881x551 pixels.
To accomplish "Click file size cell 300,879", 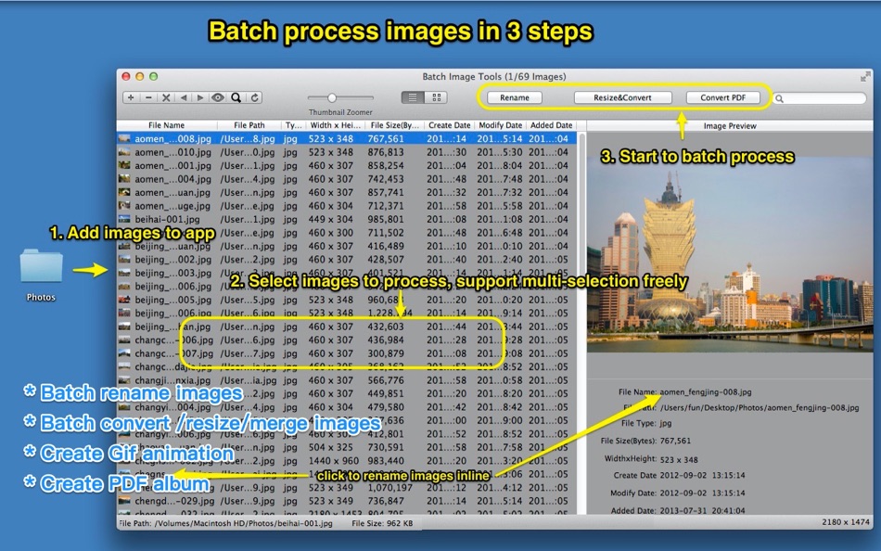I will pyautogui.click(x=386, y=353).
